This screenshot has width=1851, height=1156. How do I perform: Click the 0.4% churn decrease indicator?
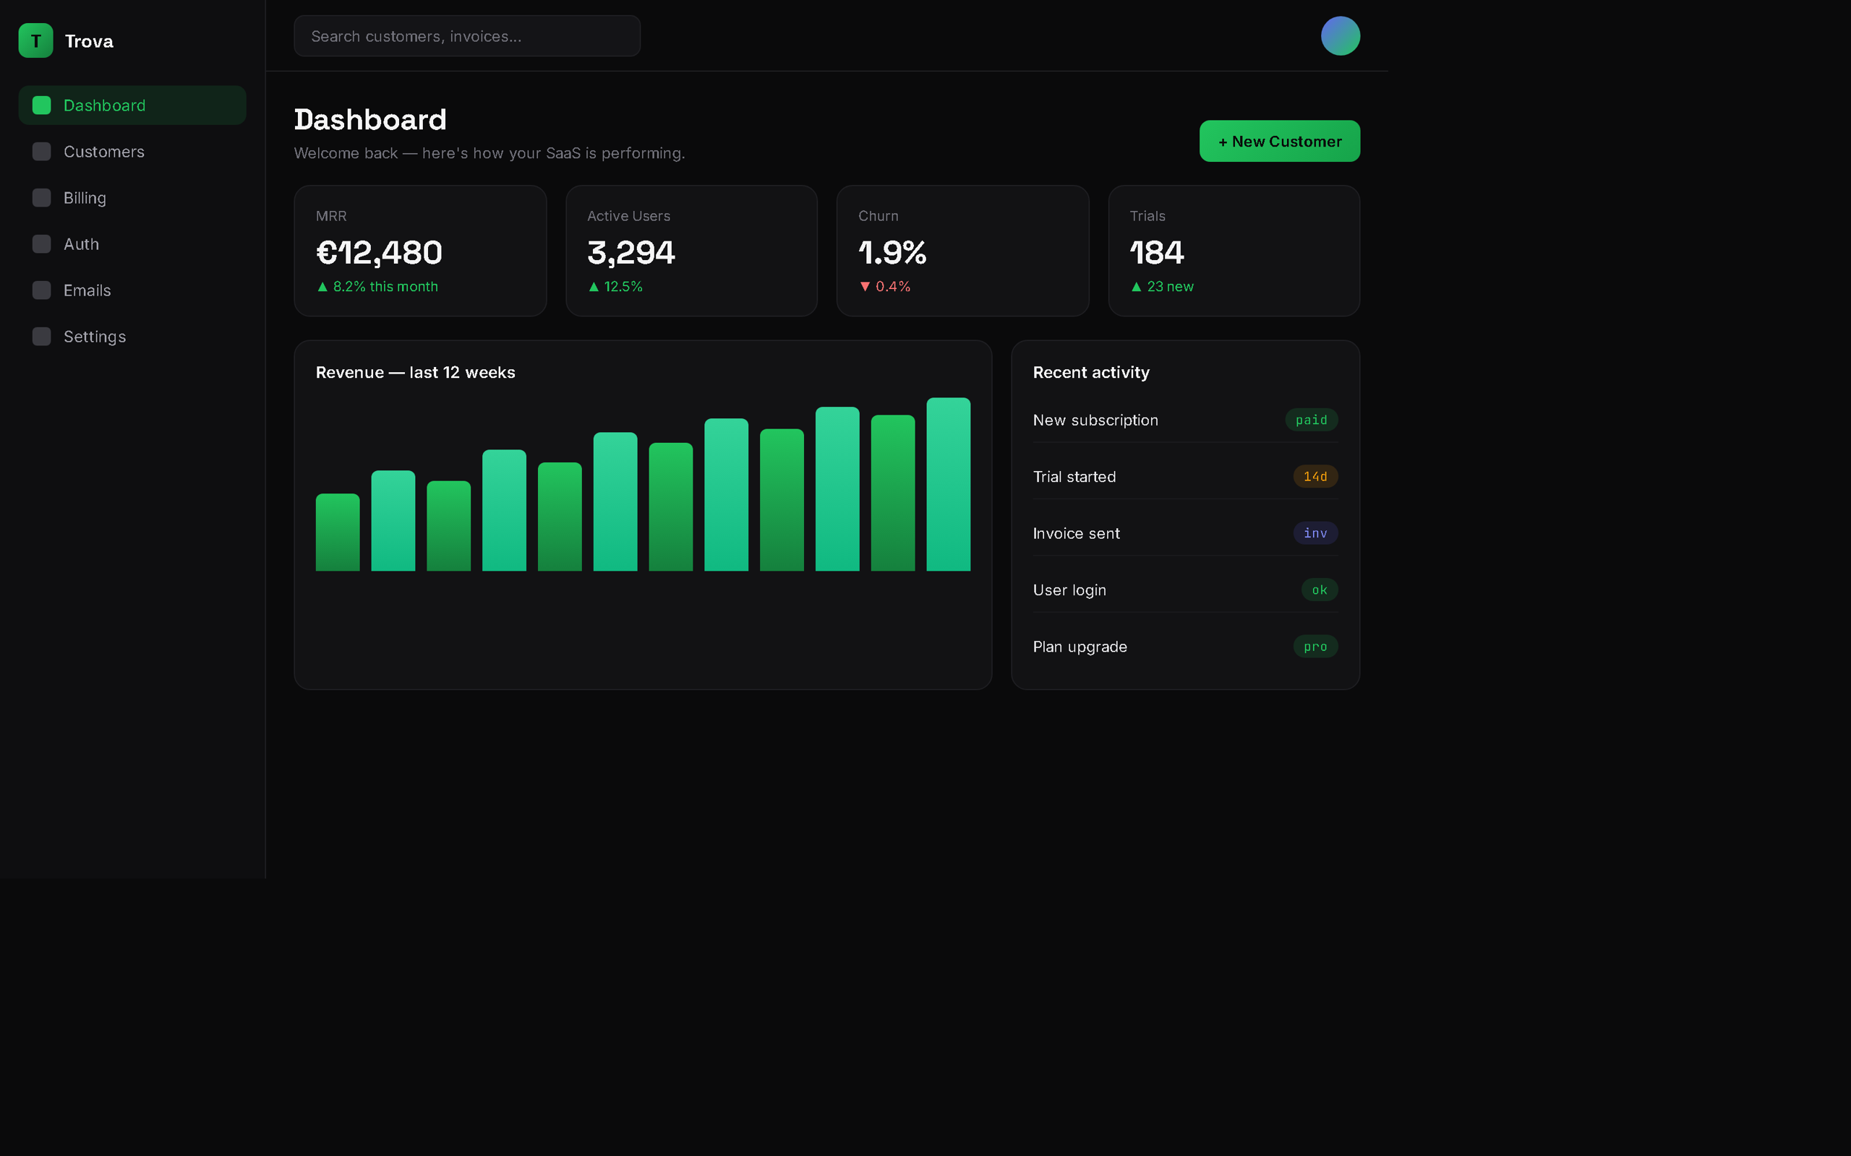point(885,287)
